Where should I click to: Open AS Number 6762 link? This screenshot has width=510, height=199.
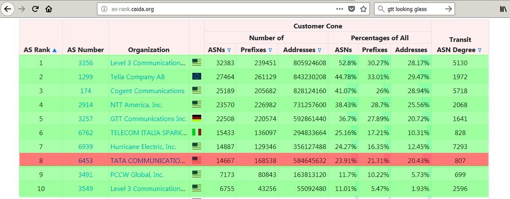coord(86,133)
